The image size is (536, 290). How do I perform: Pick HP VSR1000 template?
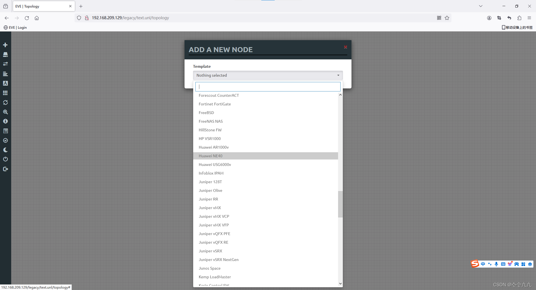click(x=265, y=139)
